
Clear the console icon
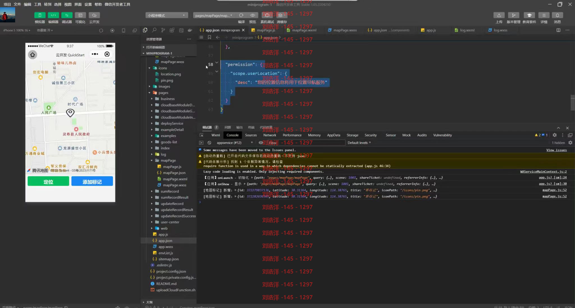pos(209,143)
